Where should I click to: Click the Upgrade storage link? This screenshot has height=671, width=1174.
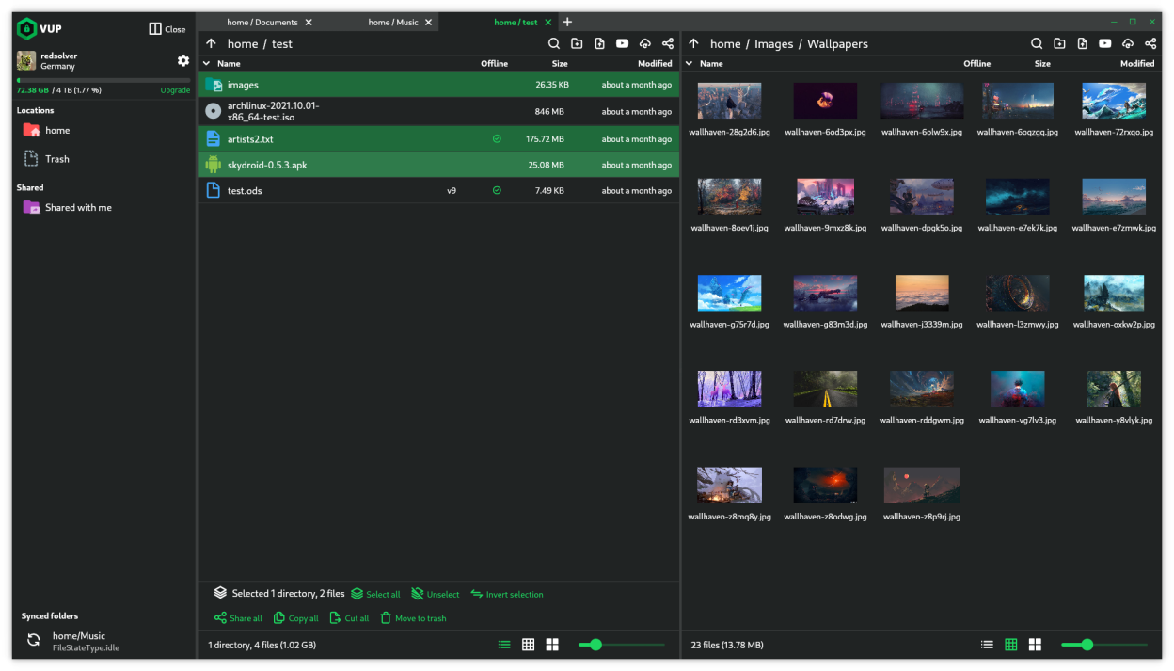point(175,89)
